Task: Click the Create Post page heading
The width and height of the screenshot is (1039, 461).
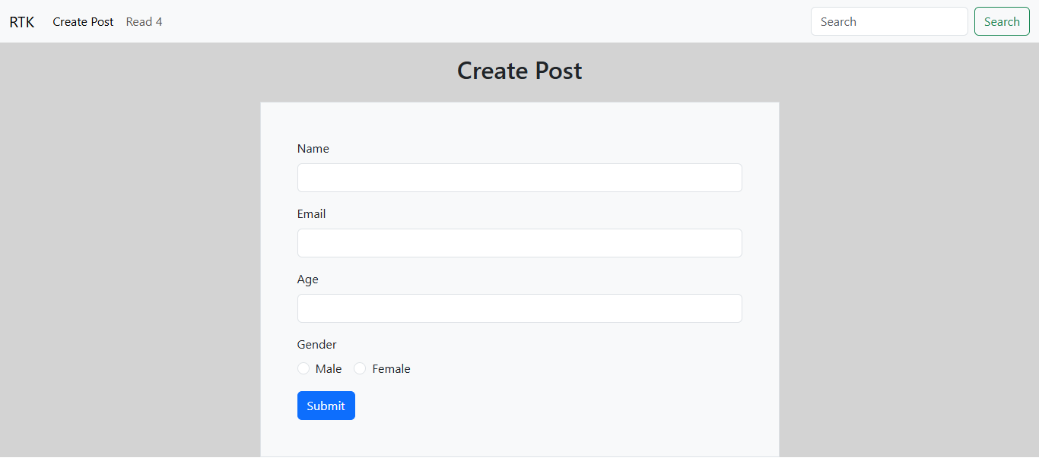Action: point(519,71)
